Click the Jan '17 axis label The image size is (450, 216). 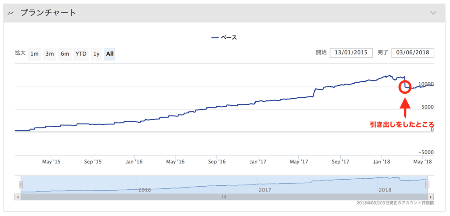[258, 162]
